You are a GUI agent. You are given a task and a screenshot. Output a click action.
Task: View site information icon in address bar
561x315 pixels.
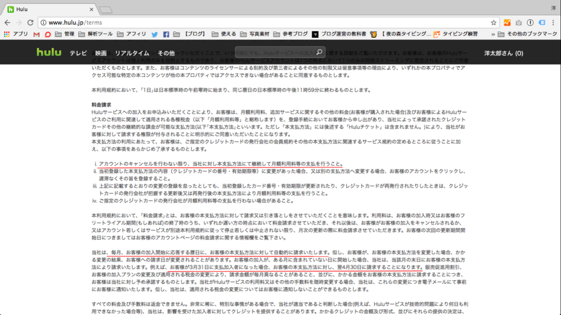coord(43,22)
